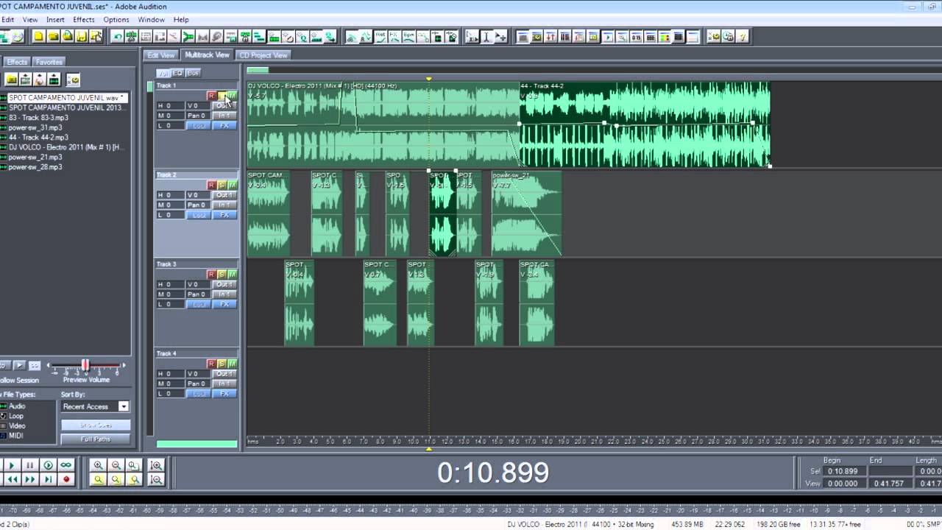This screenshot has width=942, height=530.
Task: Select the 44 - Track 44-2 clip in timeline
Action: coord(645,125)
